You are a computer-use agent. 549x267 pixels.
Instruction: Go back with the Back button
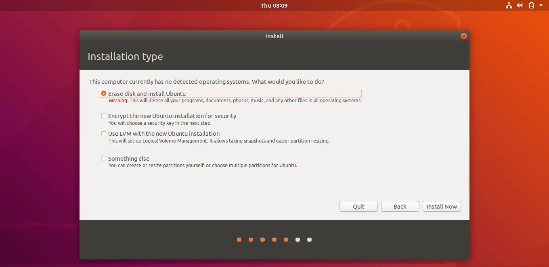tap(400, 207)
